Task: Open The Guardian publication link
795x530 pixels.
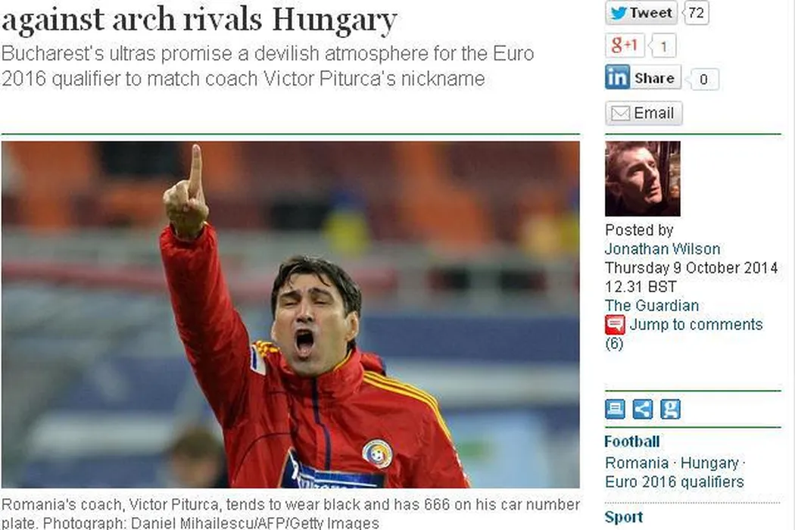Action: pos(651,305)
